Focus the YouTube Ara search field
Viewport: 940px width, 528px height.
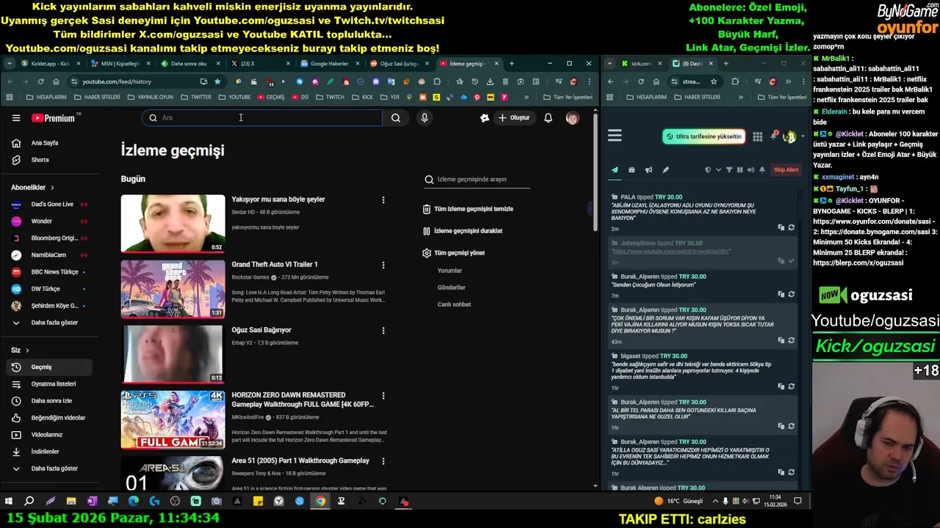coord(262,118)
